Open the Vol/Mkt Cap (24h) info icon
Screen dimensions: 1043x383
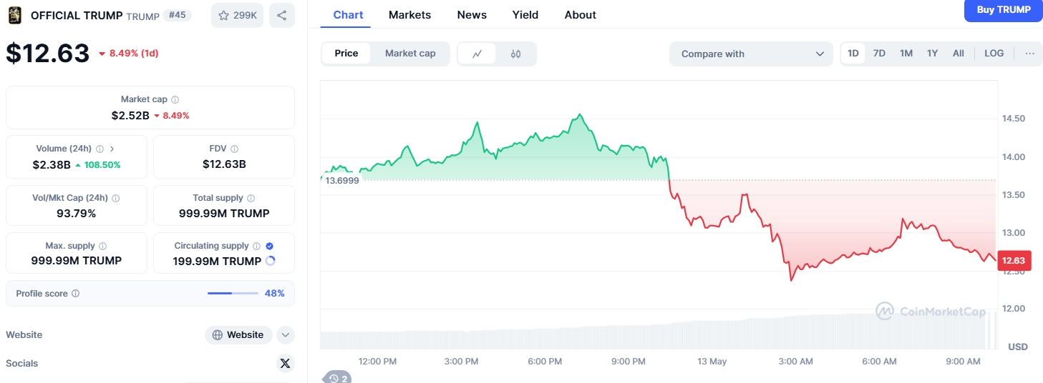tap(116, 199)
